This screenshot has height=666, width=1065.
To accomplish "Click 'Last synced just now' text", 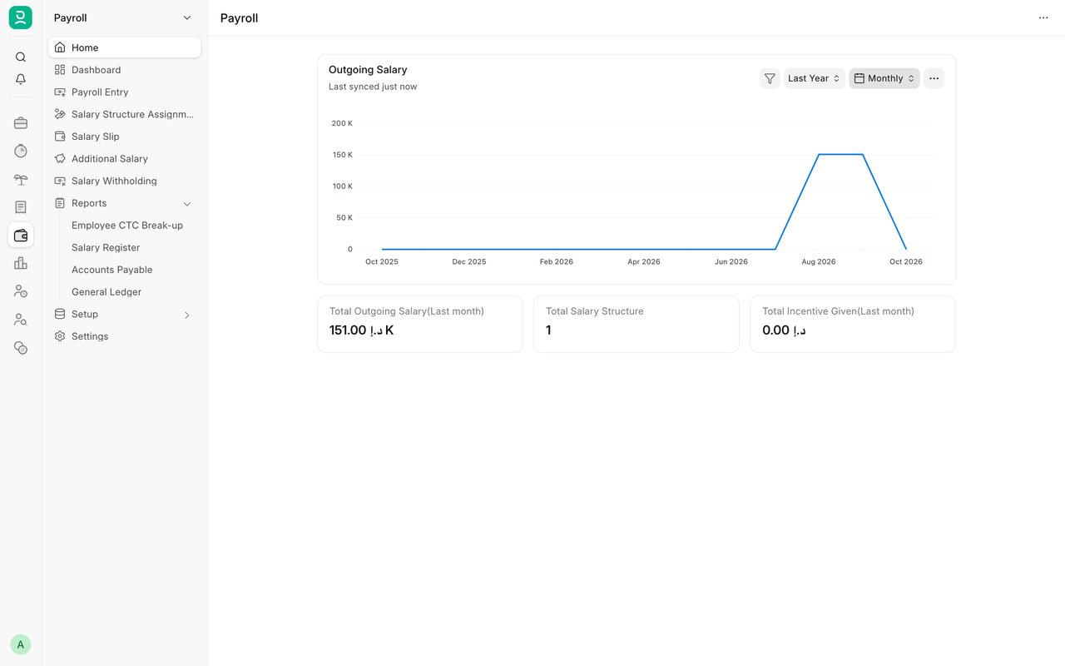I will 373,87.
